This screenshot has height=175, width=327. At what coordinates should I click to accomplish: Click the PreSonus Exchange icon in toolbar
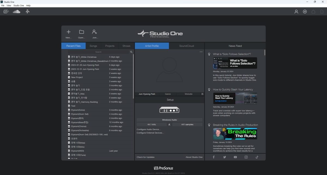click(28, 11)
